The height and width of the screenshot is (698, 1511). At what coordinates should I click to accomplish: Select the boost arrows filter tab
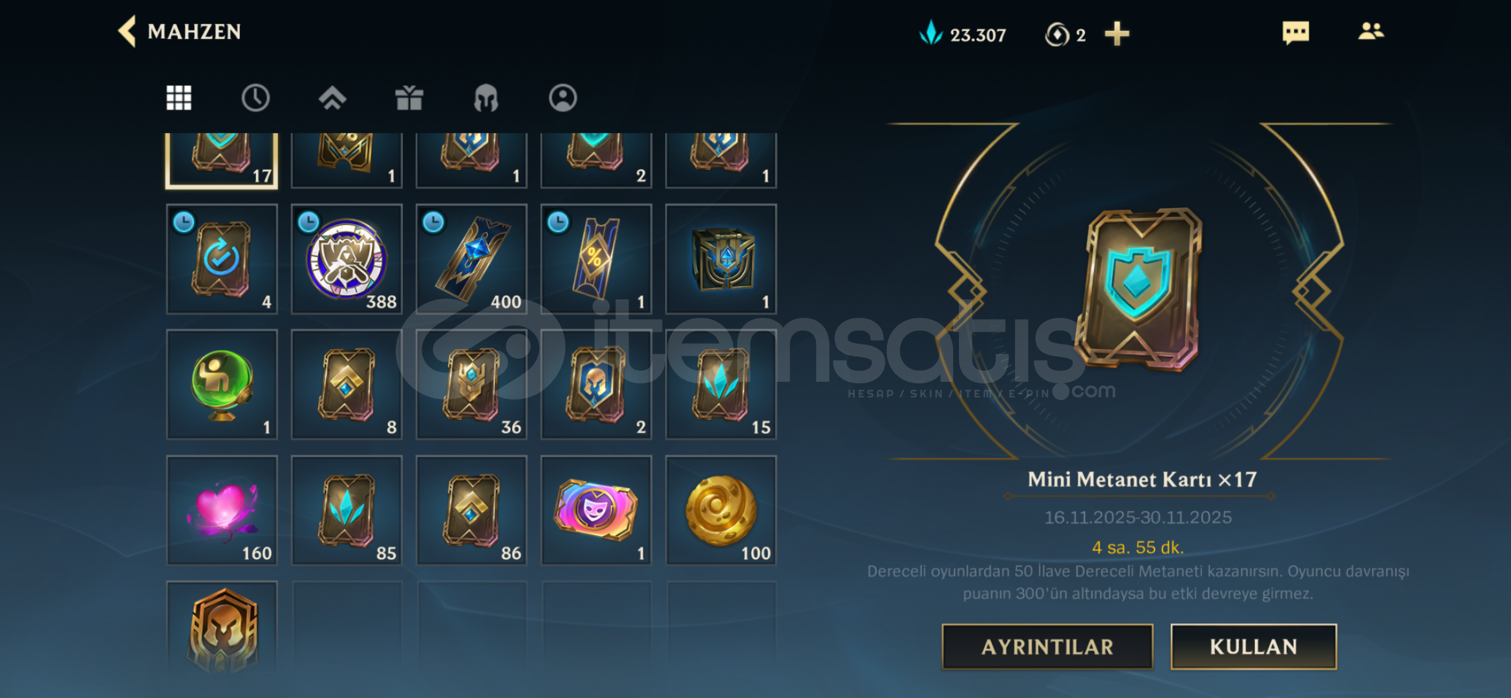332,98
